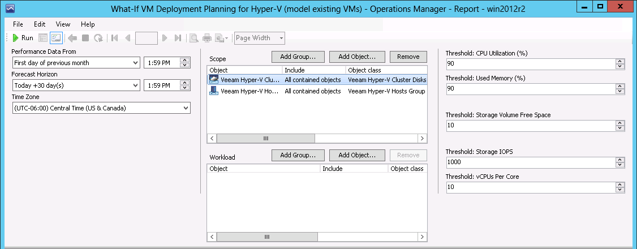Toggle the parameter area toolbar icon

coord(56,38)
